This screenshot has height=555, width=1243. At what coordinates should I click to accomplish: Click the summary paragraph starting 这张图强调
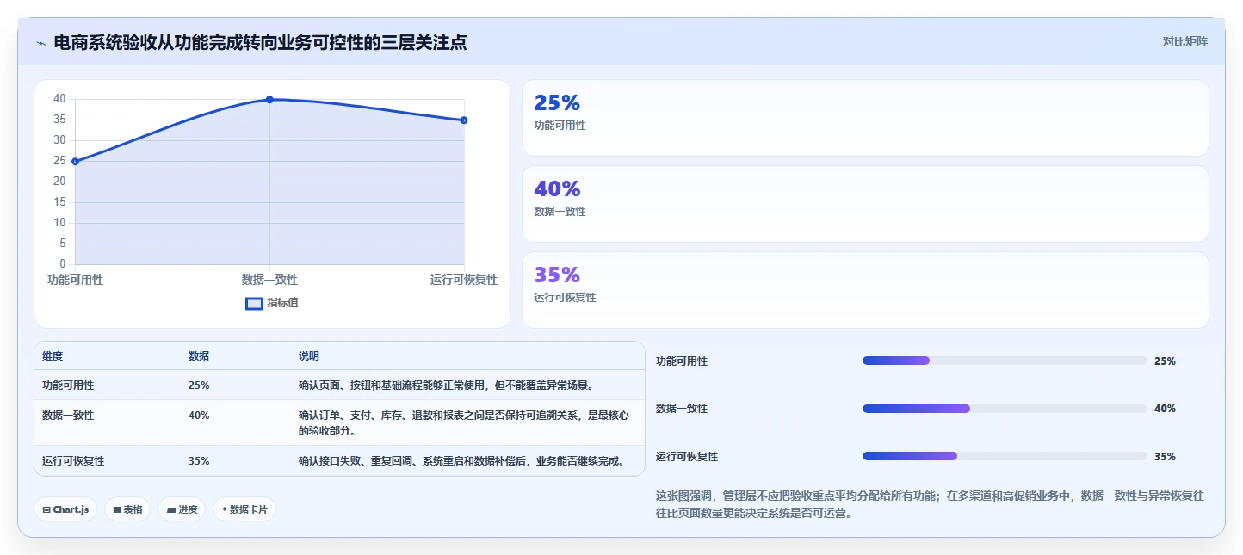(930, 504)
